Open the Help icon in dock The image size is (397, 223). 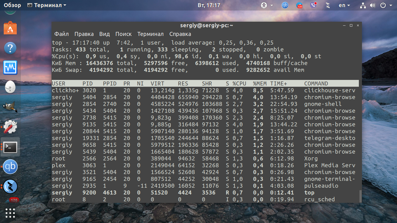[x=10, y=48]
